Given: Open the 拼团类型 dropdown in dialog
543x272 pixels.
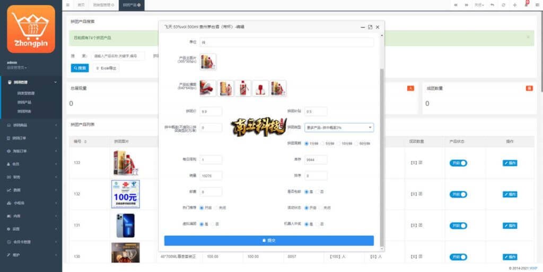Looking at the screenshot, I should (x=339, y=128).
